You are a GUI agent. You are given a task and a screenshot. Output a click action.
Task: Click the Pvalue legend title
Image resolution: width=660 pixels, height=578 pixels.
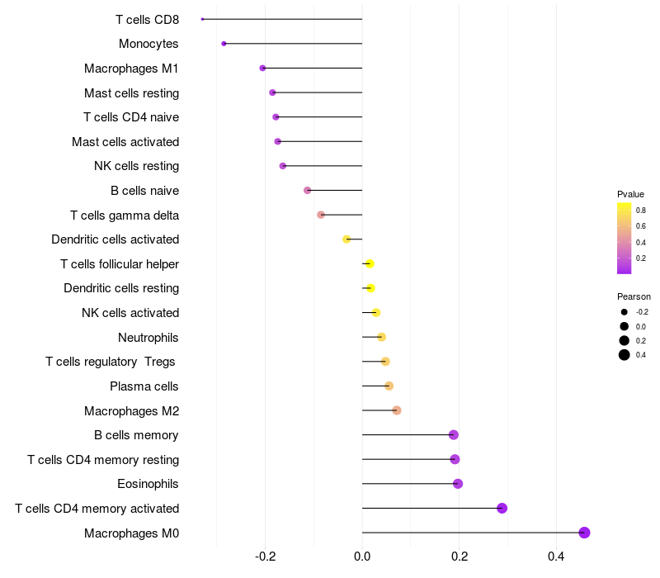click(x=630, y=194)
